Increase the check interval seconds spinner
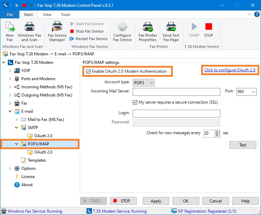 tap(217, 132)
